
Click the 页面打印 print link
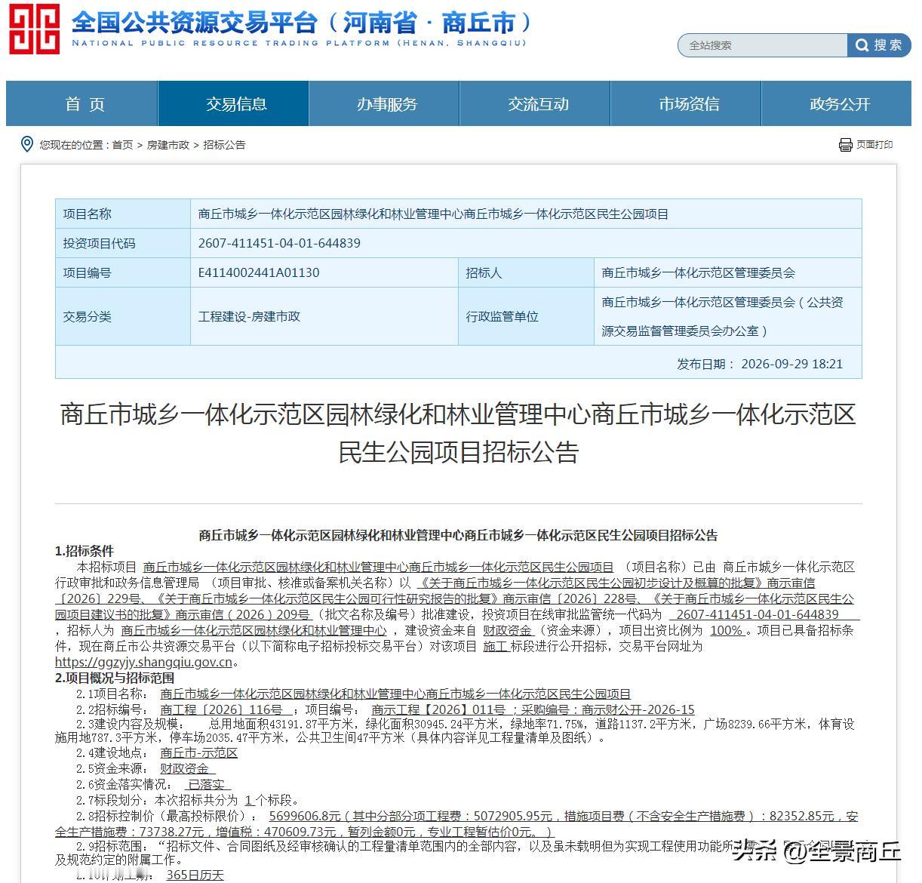pos(874,145)
